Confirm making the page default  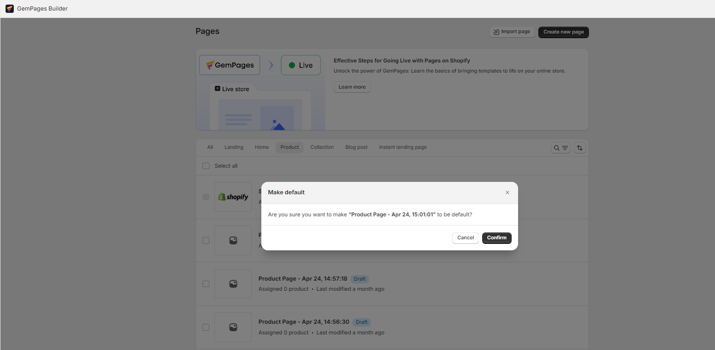[496, 237]
